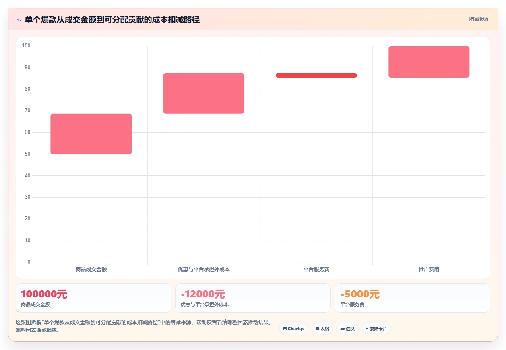Click the 优惠与平台承担外成本 waterfall bar
Image resolution: width=506 pixels, height=350 pixels.
[x=204, y=93]
